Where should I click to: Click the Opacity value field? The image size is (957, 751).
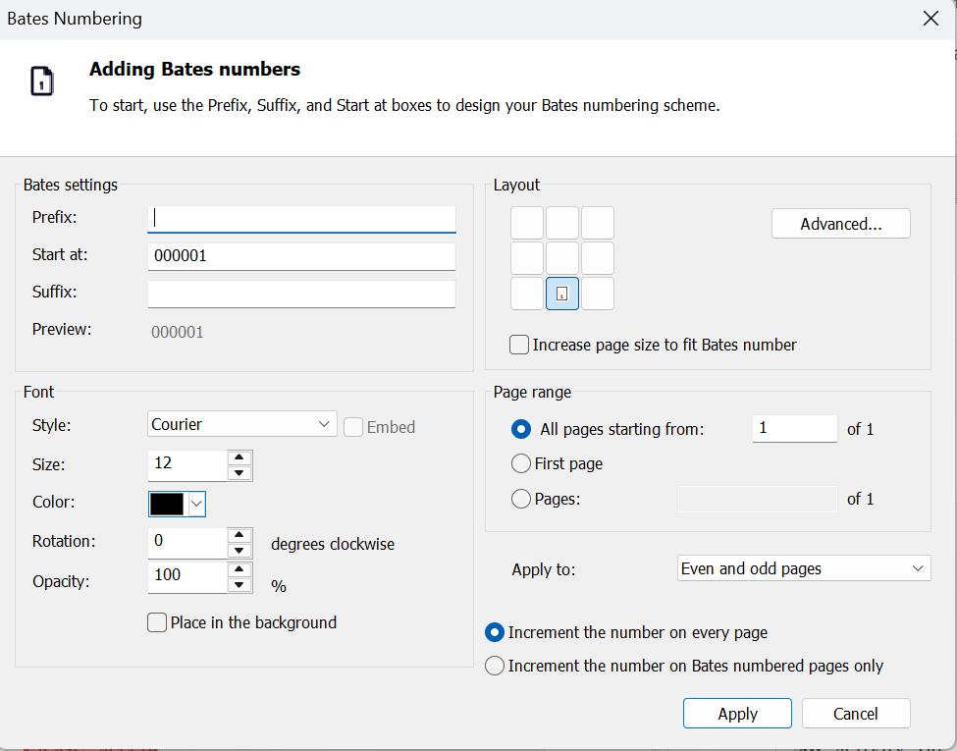click(x=187, y=577)
